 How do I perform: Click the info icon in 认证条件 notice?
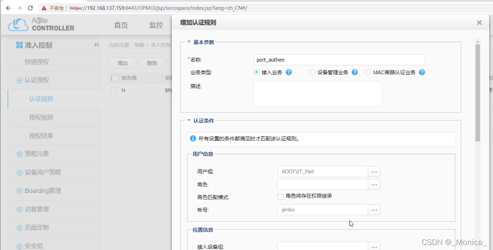pos(193,138)
